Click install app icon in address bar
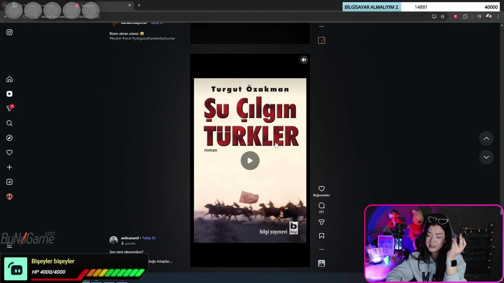Screen dimensions: 504x283 [x=434, y=17]
